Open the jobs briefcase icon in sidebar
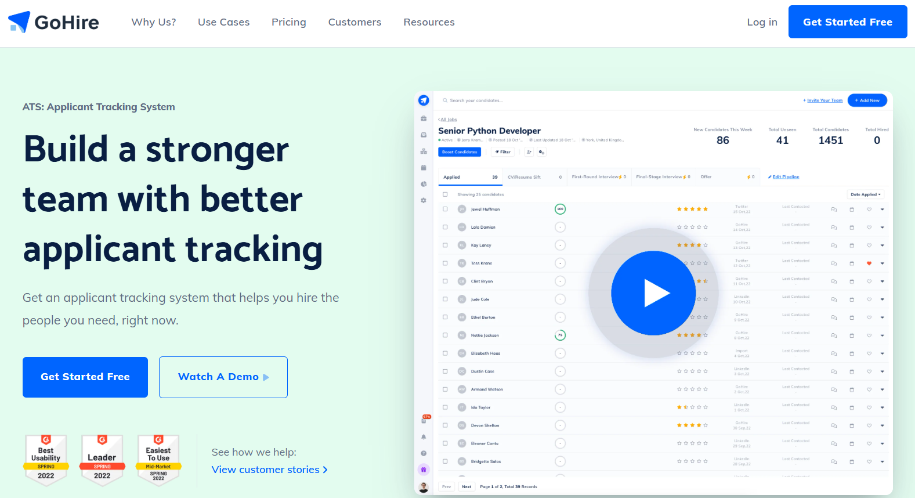915x498 pixels. (x=424, y=118)
